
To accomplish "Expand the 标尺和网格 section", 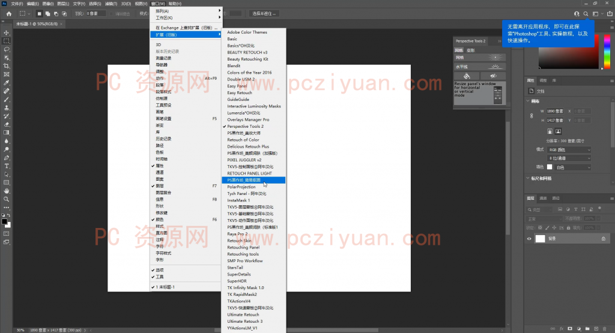I will click(x=528, y=178).
